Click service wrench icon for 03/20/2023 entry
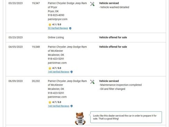The image size is (169, 127). coord(92,4)
